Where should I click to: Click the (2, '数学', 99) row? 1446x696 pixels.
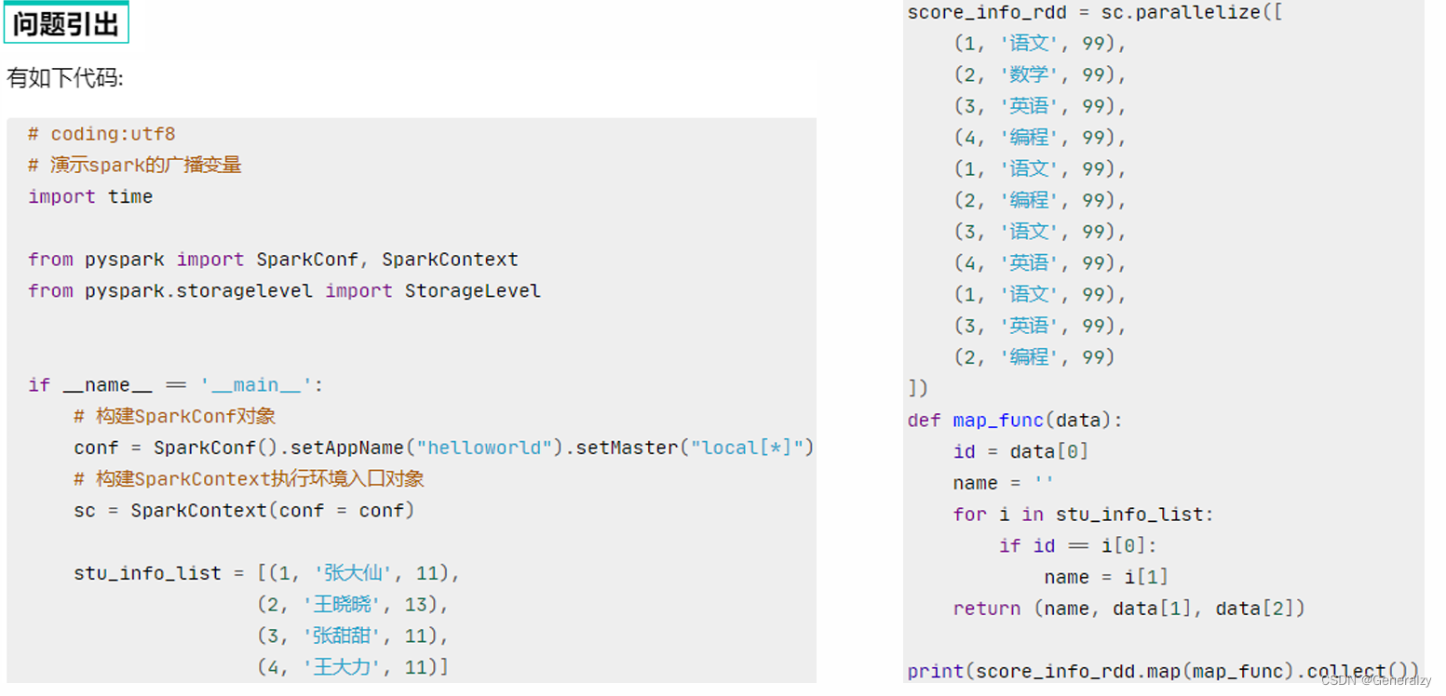click(1039, 74)
